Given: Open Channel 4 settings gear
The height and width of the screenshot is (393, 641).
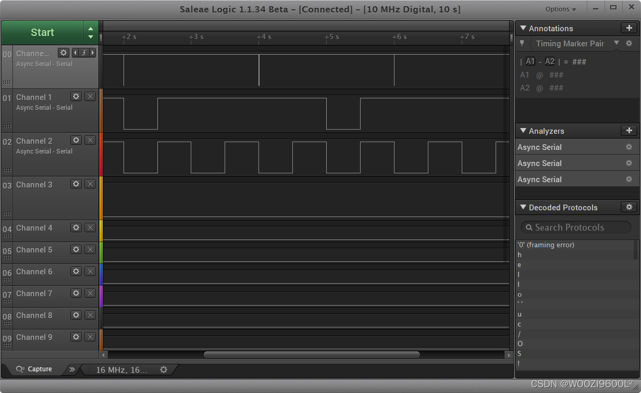Looking at the screenshot, I should 76,227.
